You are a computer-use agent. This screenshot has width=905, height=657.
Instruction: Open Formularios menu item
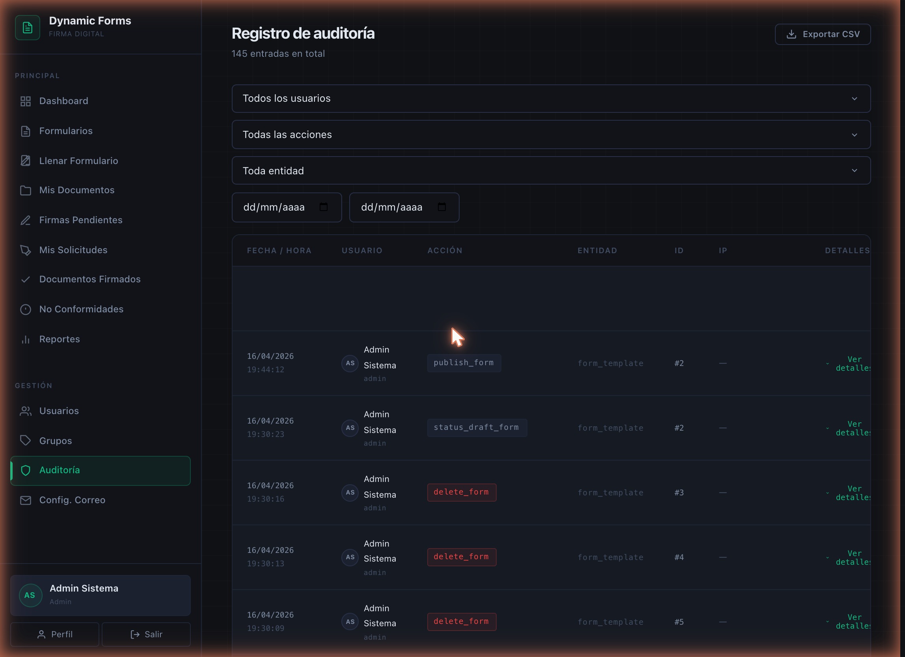pos(101,131)
